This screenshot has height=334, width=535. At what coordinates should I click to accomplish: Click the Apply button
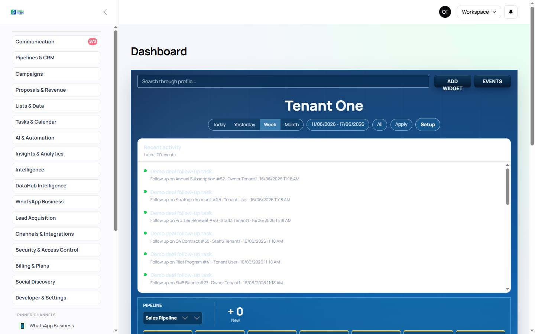point(401,124)
